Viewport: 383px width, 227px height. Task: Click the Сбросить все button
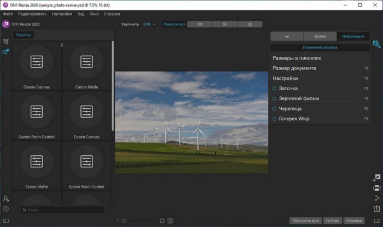pyautogui.click(x=305, y=220)
